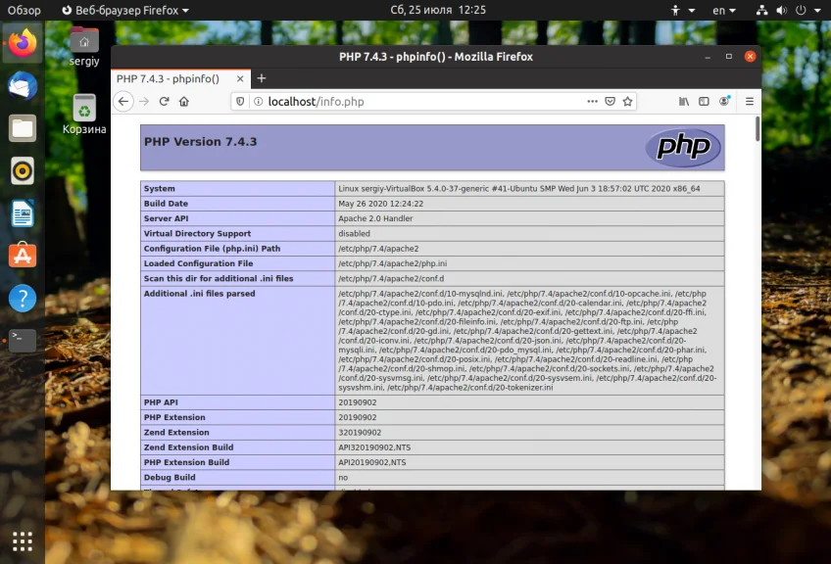Open the power system menu icon
Screen dimensions: 831x564
(x=801, y=10)
